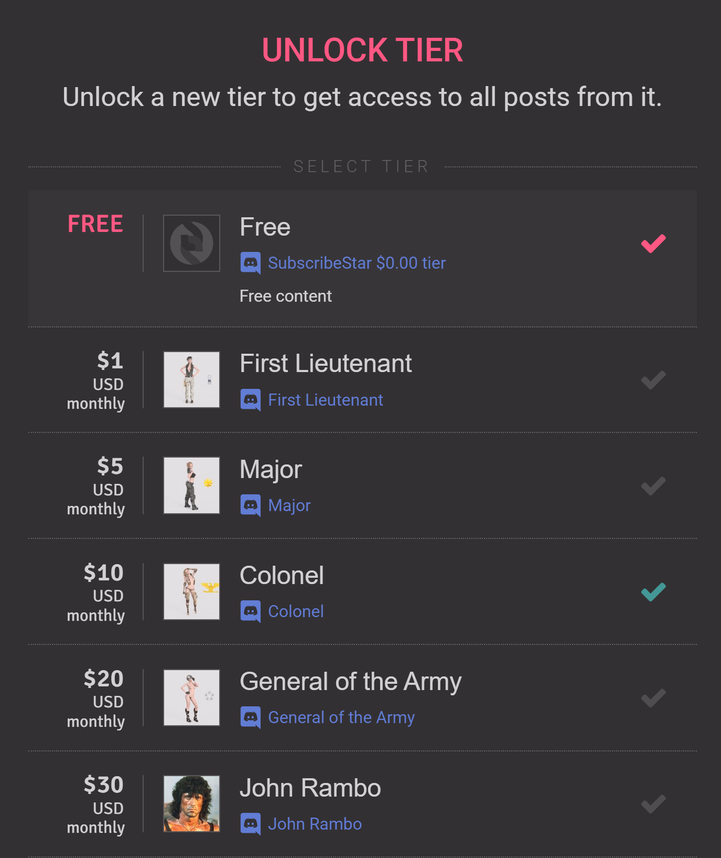Click the Discord icon in the Major tier
The width and height of the screenshot is (721, 858).
click(x=250, y=505)
